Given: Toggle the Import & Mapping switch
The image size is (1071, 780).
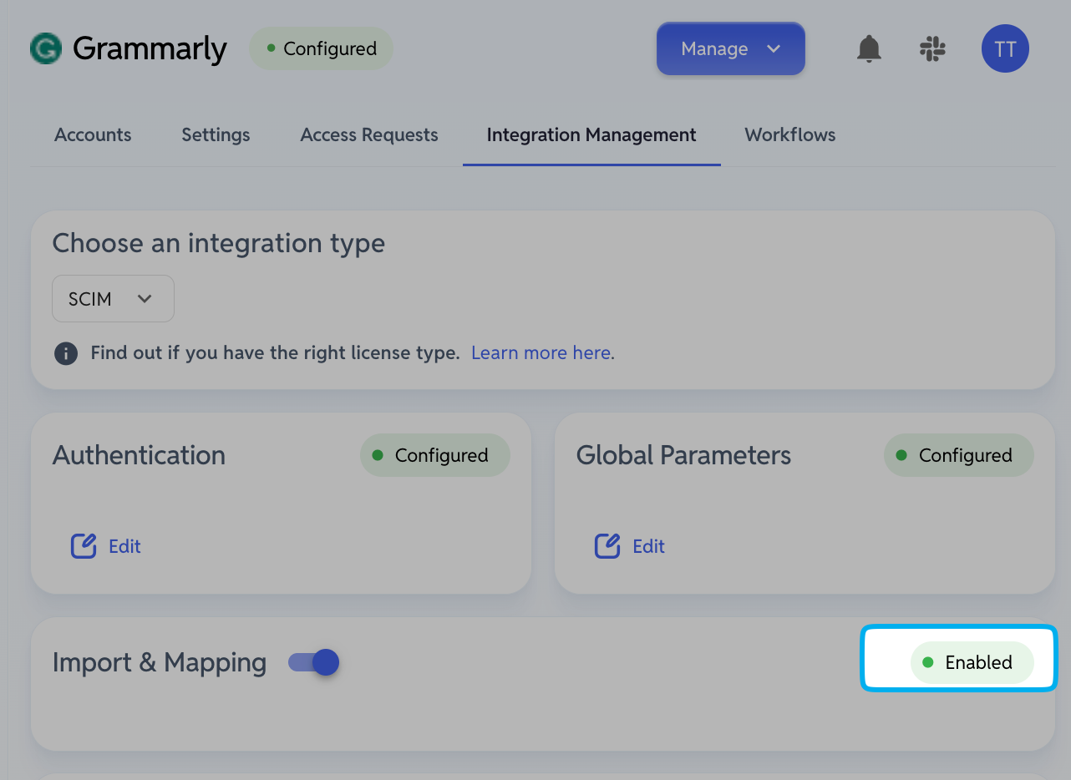Looking at the screenshot, I should 313,662.
